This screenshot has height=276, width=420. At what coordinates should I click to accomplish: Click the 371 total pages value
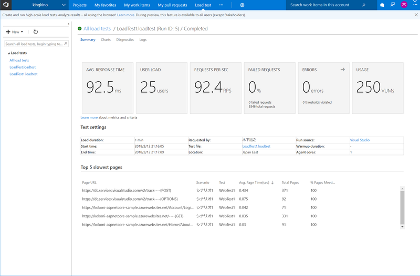pos(285,191)
